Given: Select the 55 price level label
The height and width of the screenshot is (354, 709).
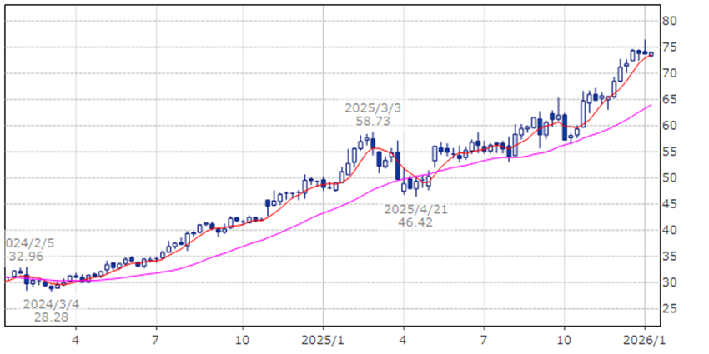Looking at the screenshot, I should point(669,152).
